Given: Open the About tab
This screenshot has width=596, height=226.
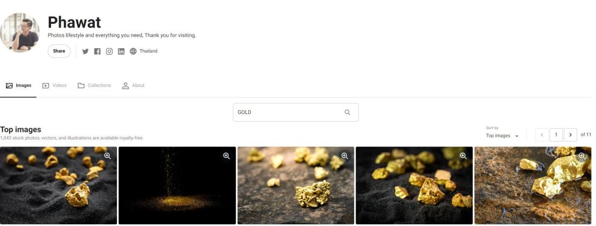Looking at the screenshot, I should tap(133, 86).
